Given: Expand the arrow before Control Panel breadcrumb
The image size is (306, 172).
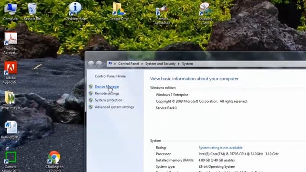Looking at the screenshot, I should (x=115, y=64).
